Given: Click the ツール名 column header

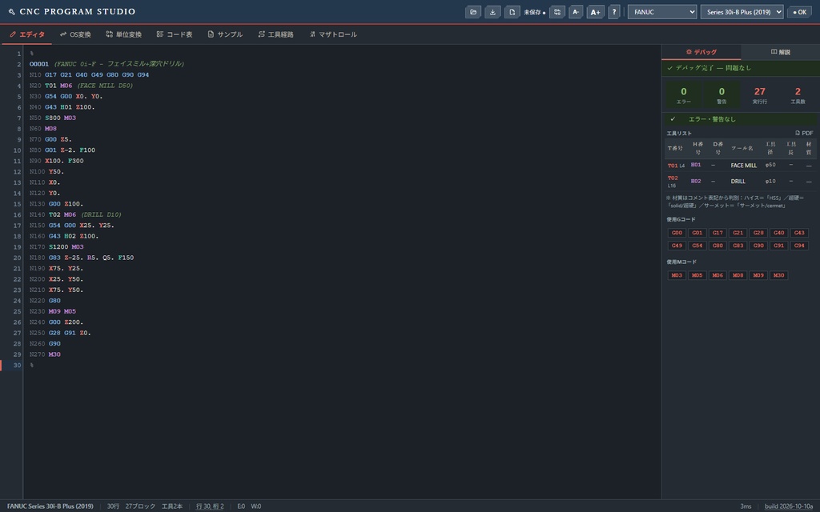Looking at the screenshot, I should pyautogui.click(x=742, y=148).
